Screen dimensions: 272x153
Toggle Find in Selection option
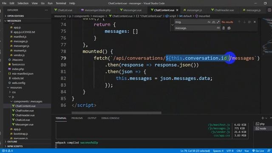pyautogui.click(x=249, y=22)
